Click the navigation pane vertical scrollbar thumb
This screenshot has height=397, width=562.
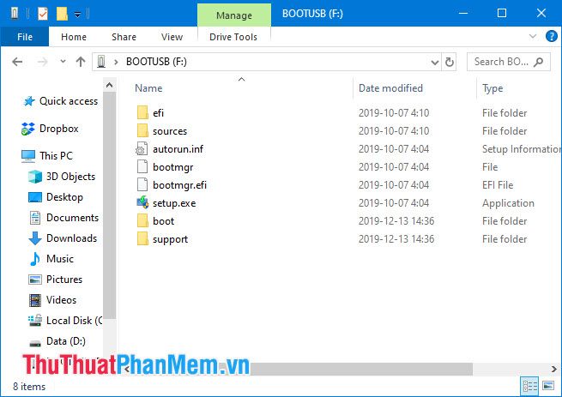109,205
